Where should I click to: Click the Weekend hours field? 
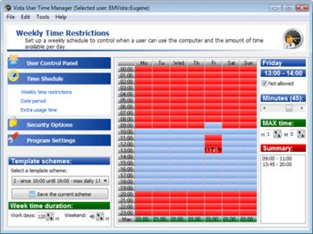(x=92, y=216)
